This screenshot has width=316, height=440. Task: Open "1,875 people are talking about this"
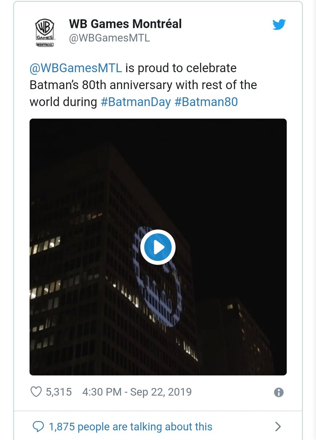130,426
